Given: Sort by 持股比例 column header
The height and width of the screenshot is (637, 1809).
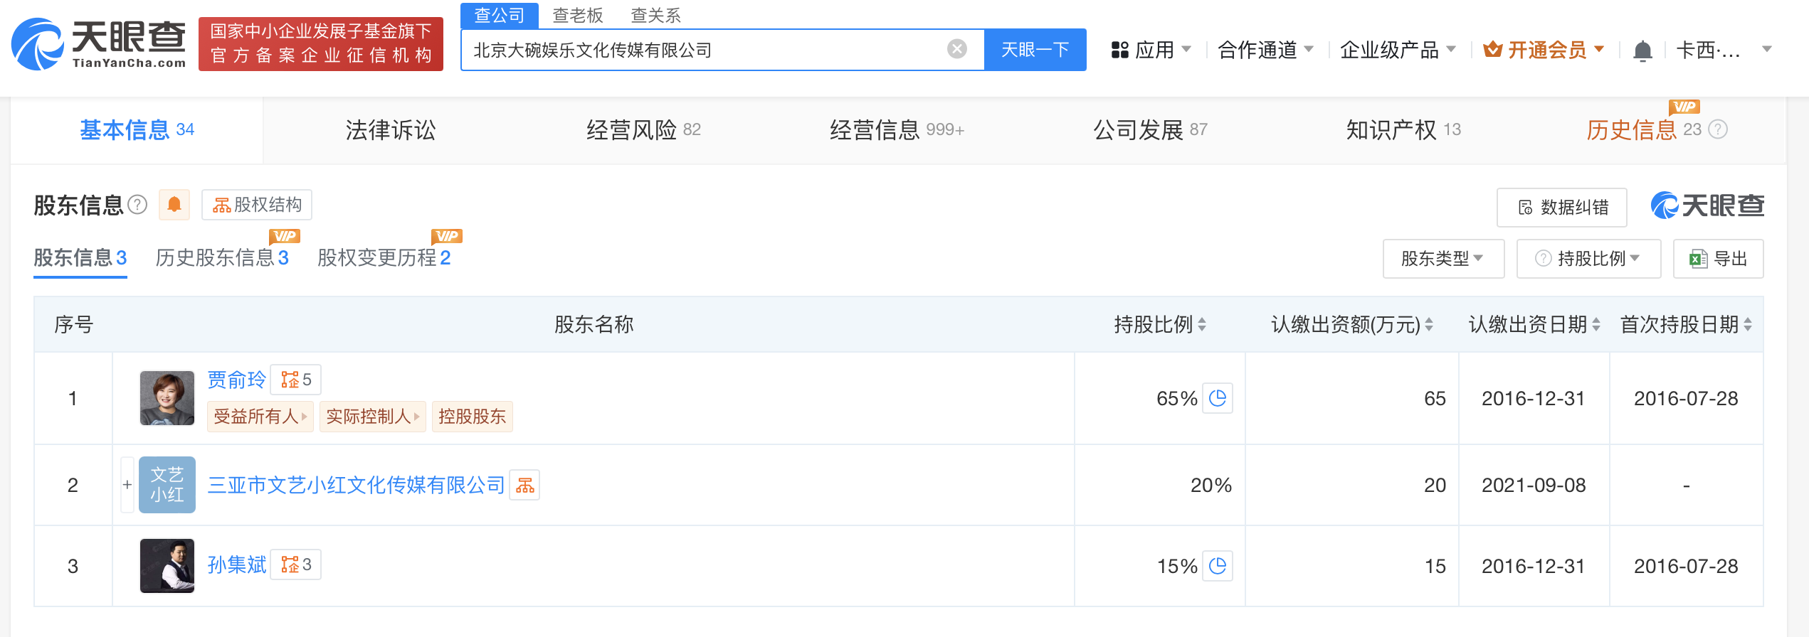Looking at the screenshot, I should [1159, 325].
